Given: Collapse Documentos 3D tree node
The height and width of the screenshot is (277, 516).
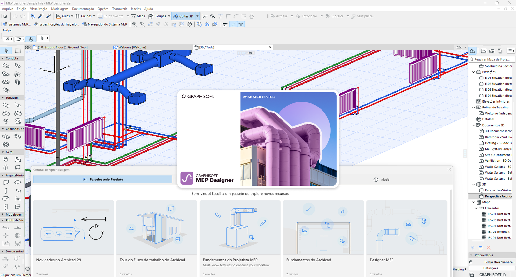Looking at the screenshot, I should pos(474,125).
